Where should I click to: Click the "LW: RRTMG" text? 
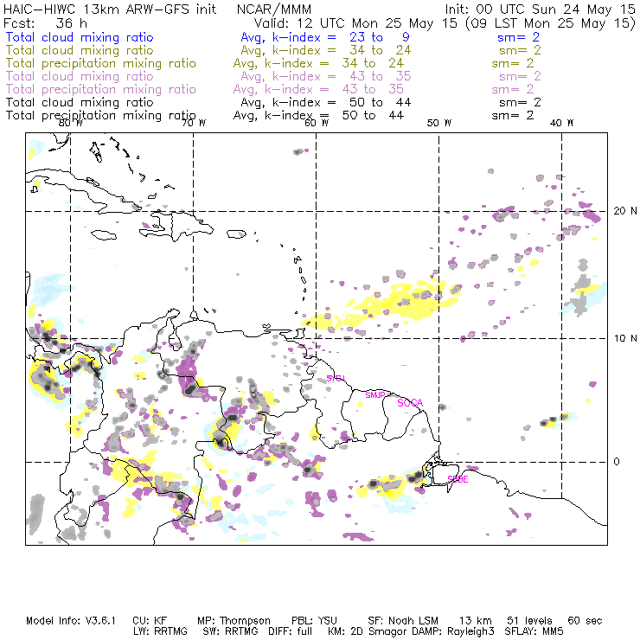(160, 631)
